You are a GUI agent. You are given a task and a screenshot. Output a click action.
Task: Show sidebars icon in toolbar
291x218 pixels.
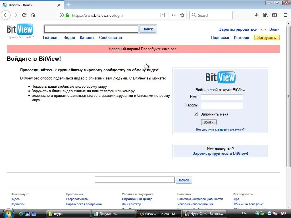[275, 15]
